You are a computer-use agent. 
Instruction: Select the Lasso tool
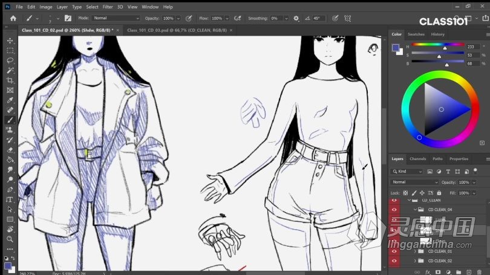pos(10,60)
